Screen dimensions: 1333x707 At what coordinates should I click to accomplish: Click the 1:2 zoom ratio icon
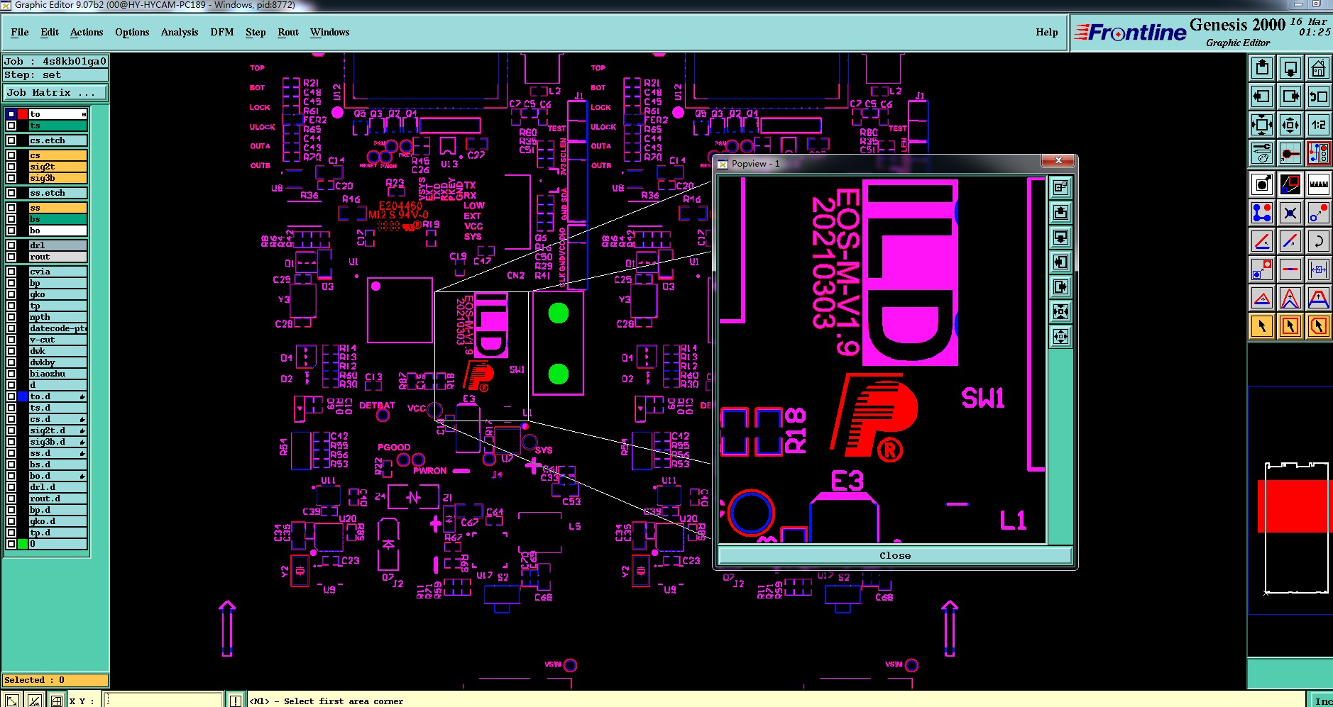(x=1318, y=125)
